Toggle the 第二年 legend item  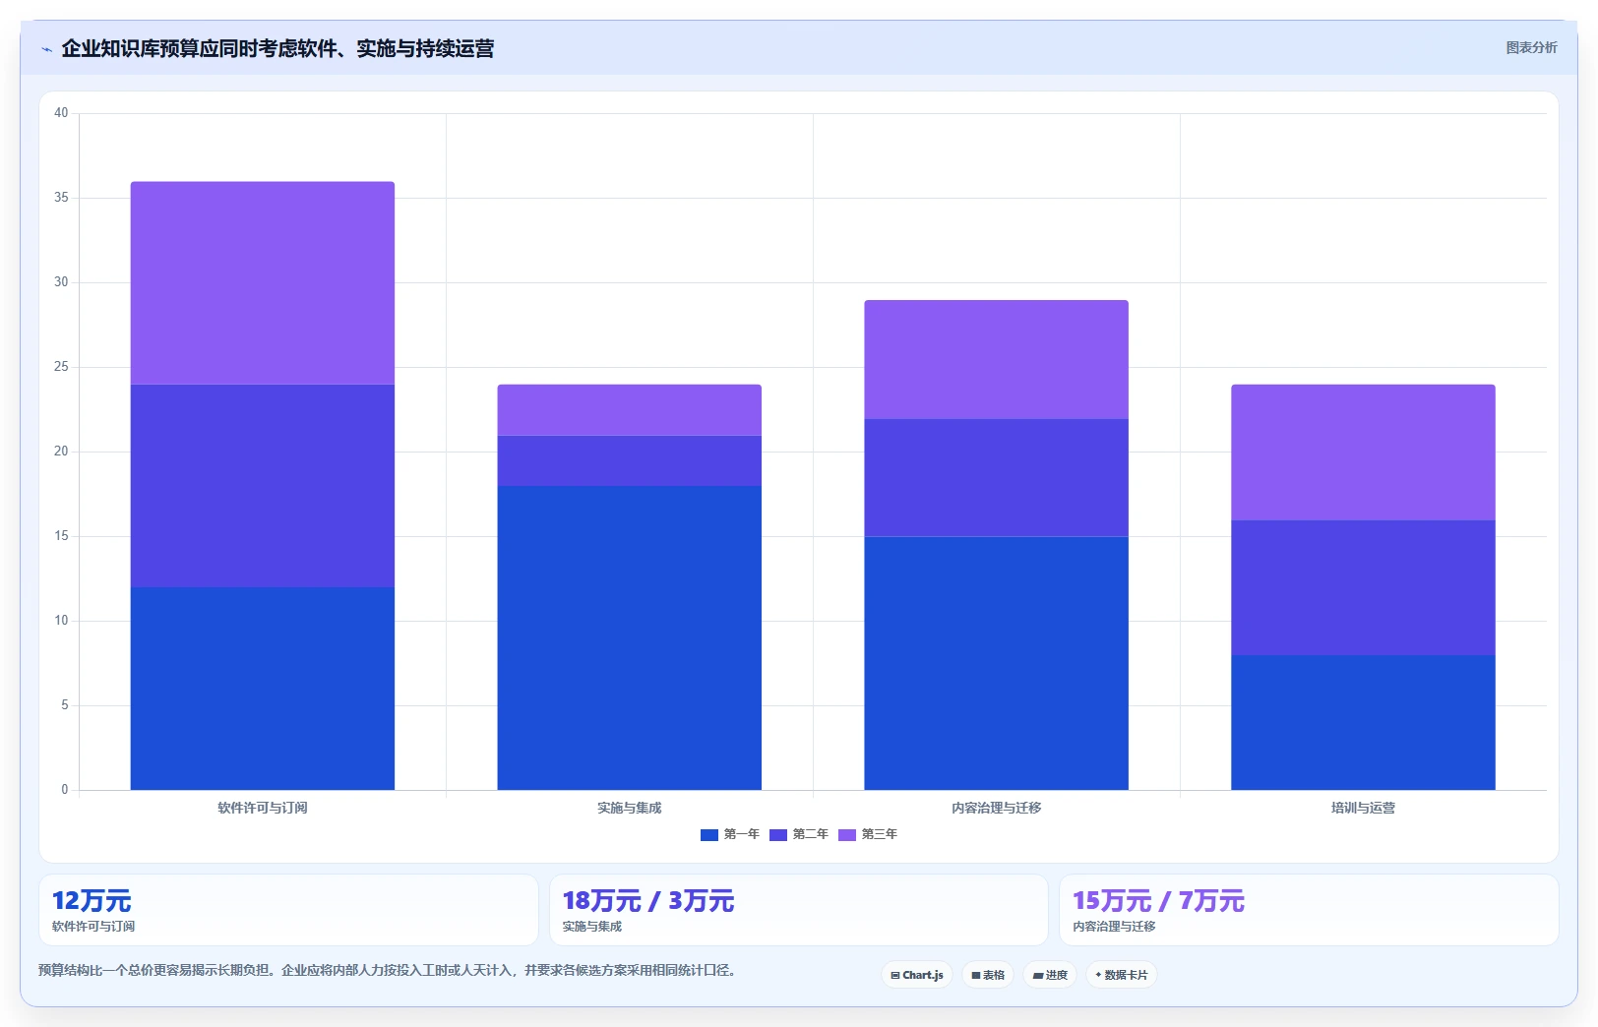click(x=798, y=834)
